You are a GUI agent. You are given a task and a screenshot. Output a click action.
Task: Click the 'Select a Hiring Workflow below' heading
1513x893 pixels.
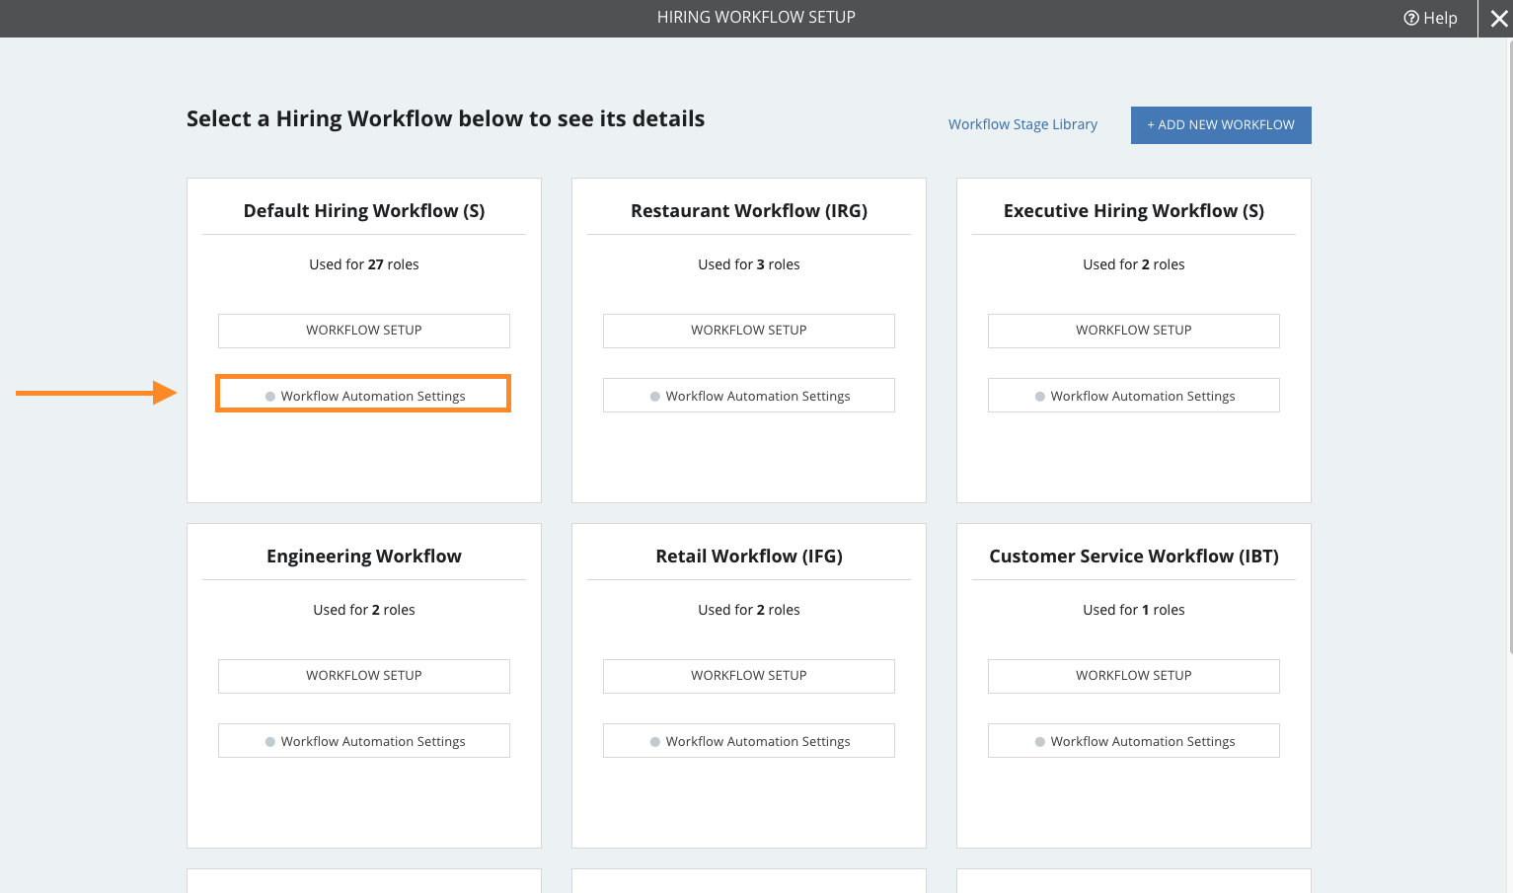[446, 119]
